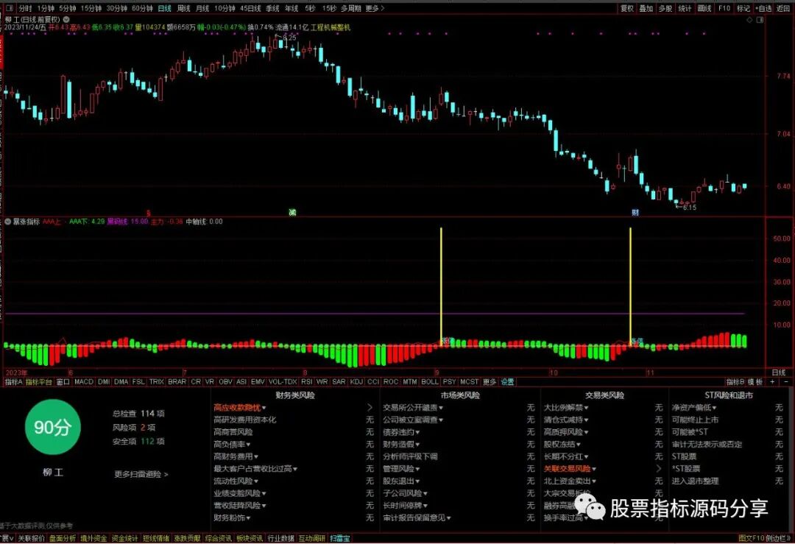This screenshot has width=795, height=544.
Task: Open the arrow beside 关联交易风险 row
Action: click(659, 468)
